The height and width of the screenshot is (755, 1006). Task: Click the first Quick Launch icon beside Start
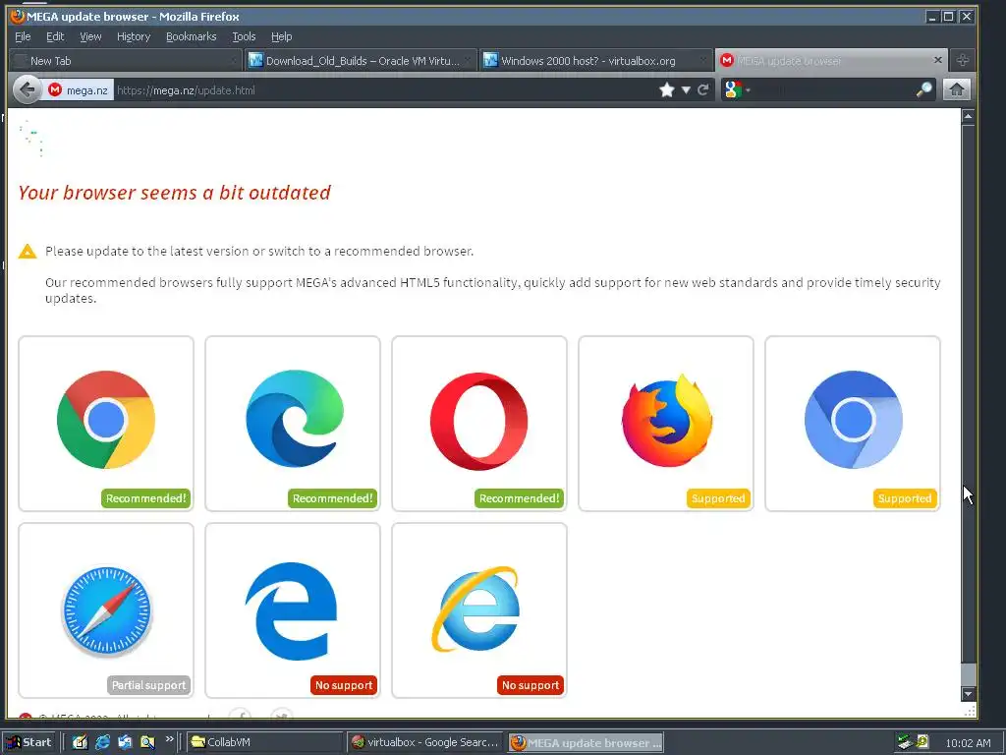80,742
